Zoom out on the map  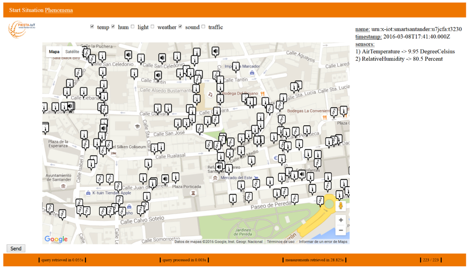point(341,230)
